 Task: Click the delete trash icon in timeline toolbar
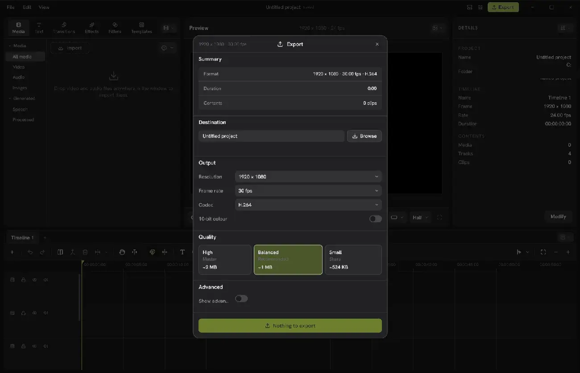coord(85,252)
